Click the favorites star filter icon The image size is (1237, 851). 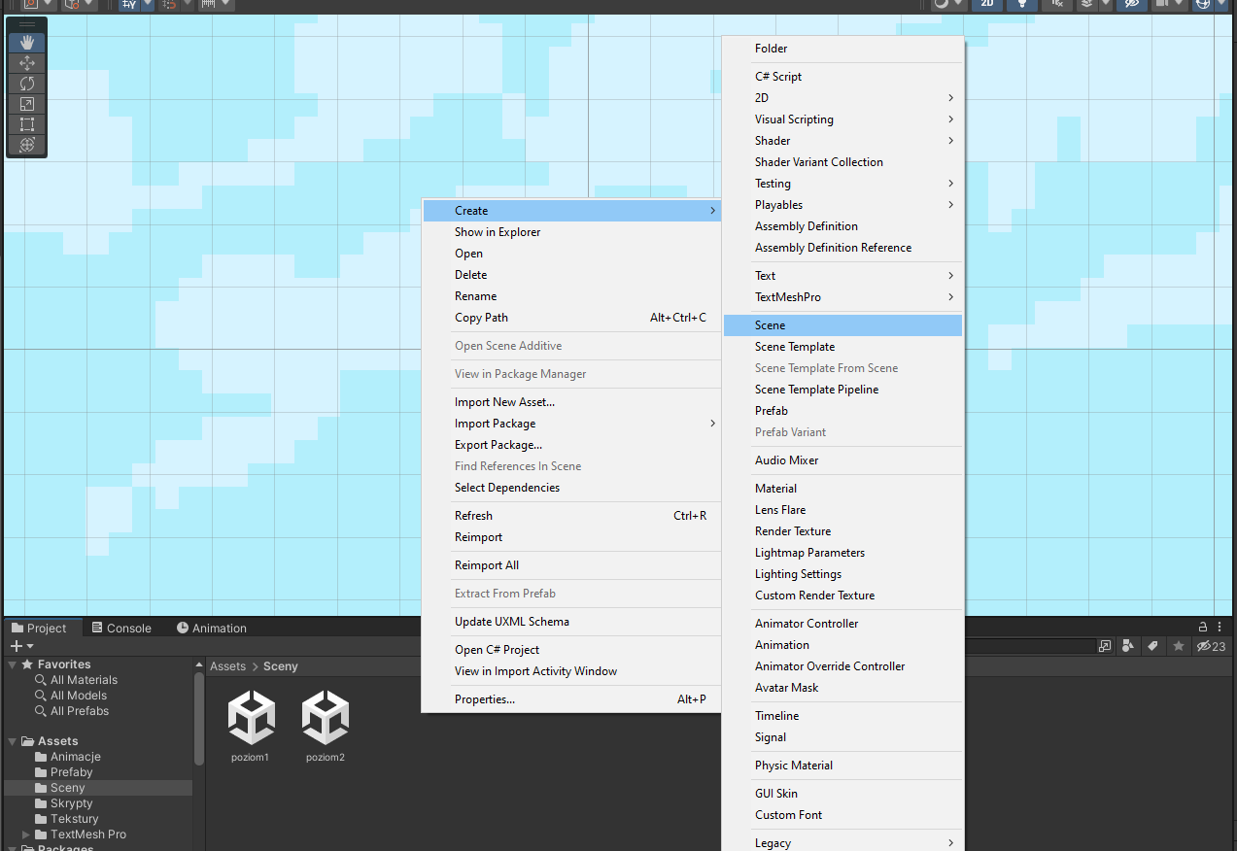pyautogui.click(x=1179, y=646)
